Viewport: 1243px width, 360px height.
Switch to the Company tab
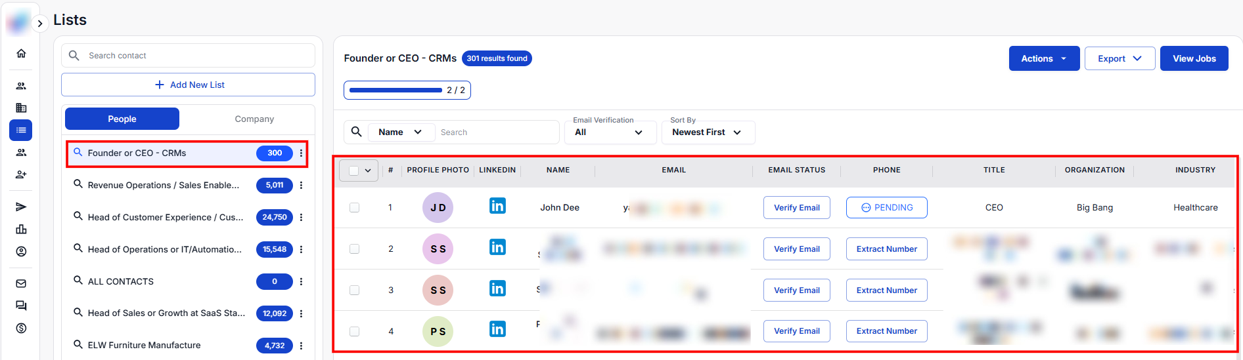pyautogui.click(x=254, y=119)
